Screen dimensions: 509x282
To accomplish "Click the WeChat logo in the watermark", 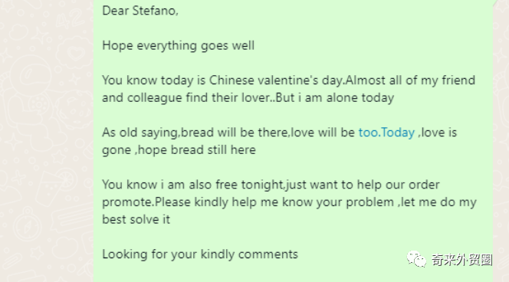I will click(x=416, y=259).
